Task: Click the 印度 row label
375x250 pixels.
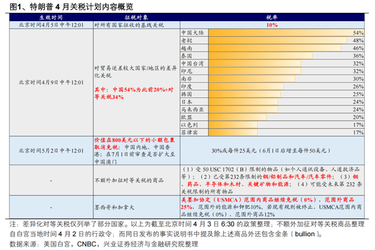Action: (187, 86)
